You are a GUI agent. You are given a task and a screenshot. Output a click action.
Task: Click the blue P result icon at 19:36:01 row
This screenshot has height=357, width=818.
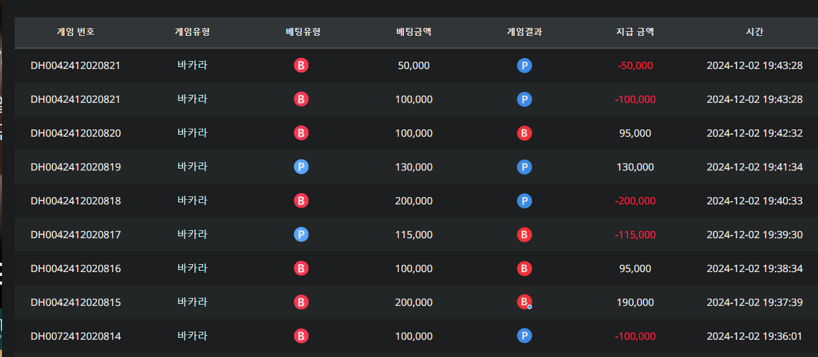pyautogui.click(x=524, y=336)
